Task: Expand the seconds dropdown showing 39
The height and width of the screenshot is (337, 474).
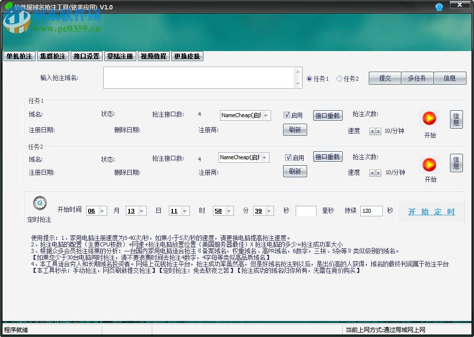Action: pos(270,211)
